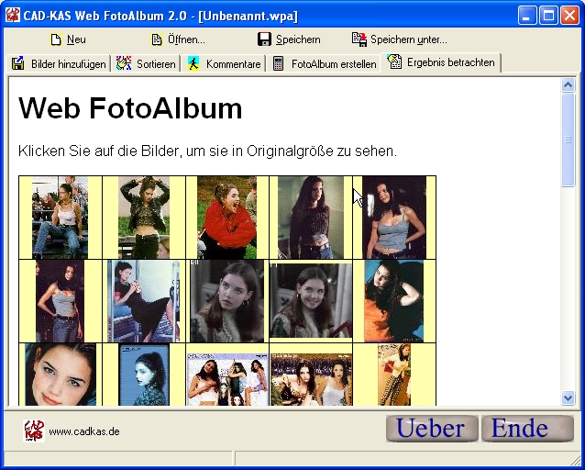Switch to the FotoAlbum erstellen tab
Image resolution: width=585 pixels, height=470 pixels.
[325, 64]
